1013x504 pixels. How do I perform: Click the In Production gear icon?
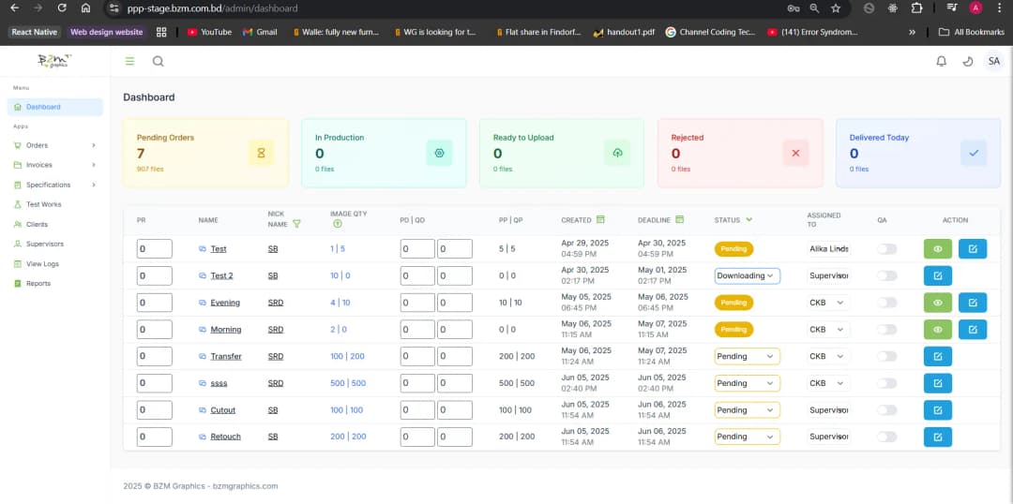439,153
